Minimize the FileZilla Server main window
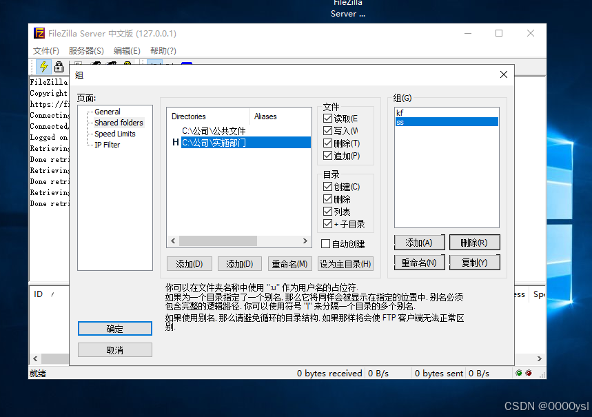 pyautogui.click(x=468, y=33)
